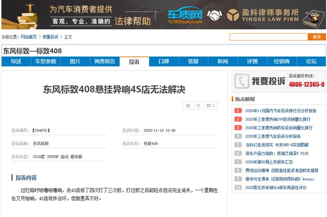Open 2020年第50周上市新车汇总 link
The image size is (327, 217).
pyautogui.click(x=269, y=162)
